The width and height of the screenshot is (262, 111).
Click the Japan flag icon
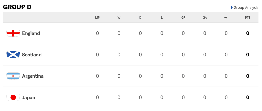click(13, 97)
